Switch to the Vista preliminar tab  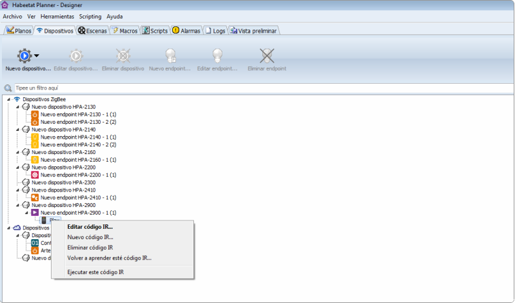[253, 30]
